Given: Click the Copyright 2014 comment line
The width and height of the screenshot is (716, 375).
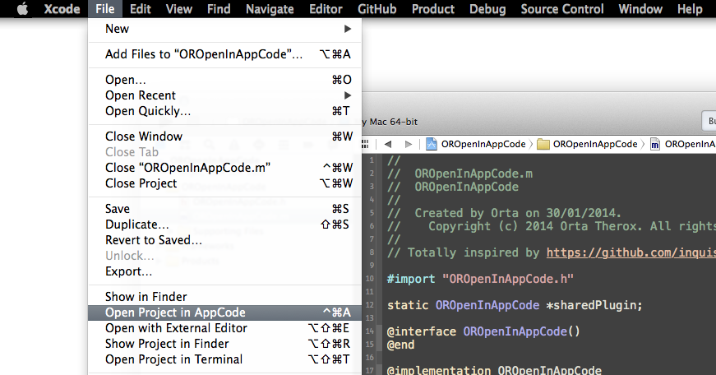Looking at the screenshot, I should [x=551, y=226].
